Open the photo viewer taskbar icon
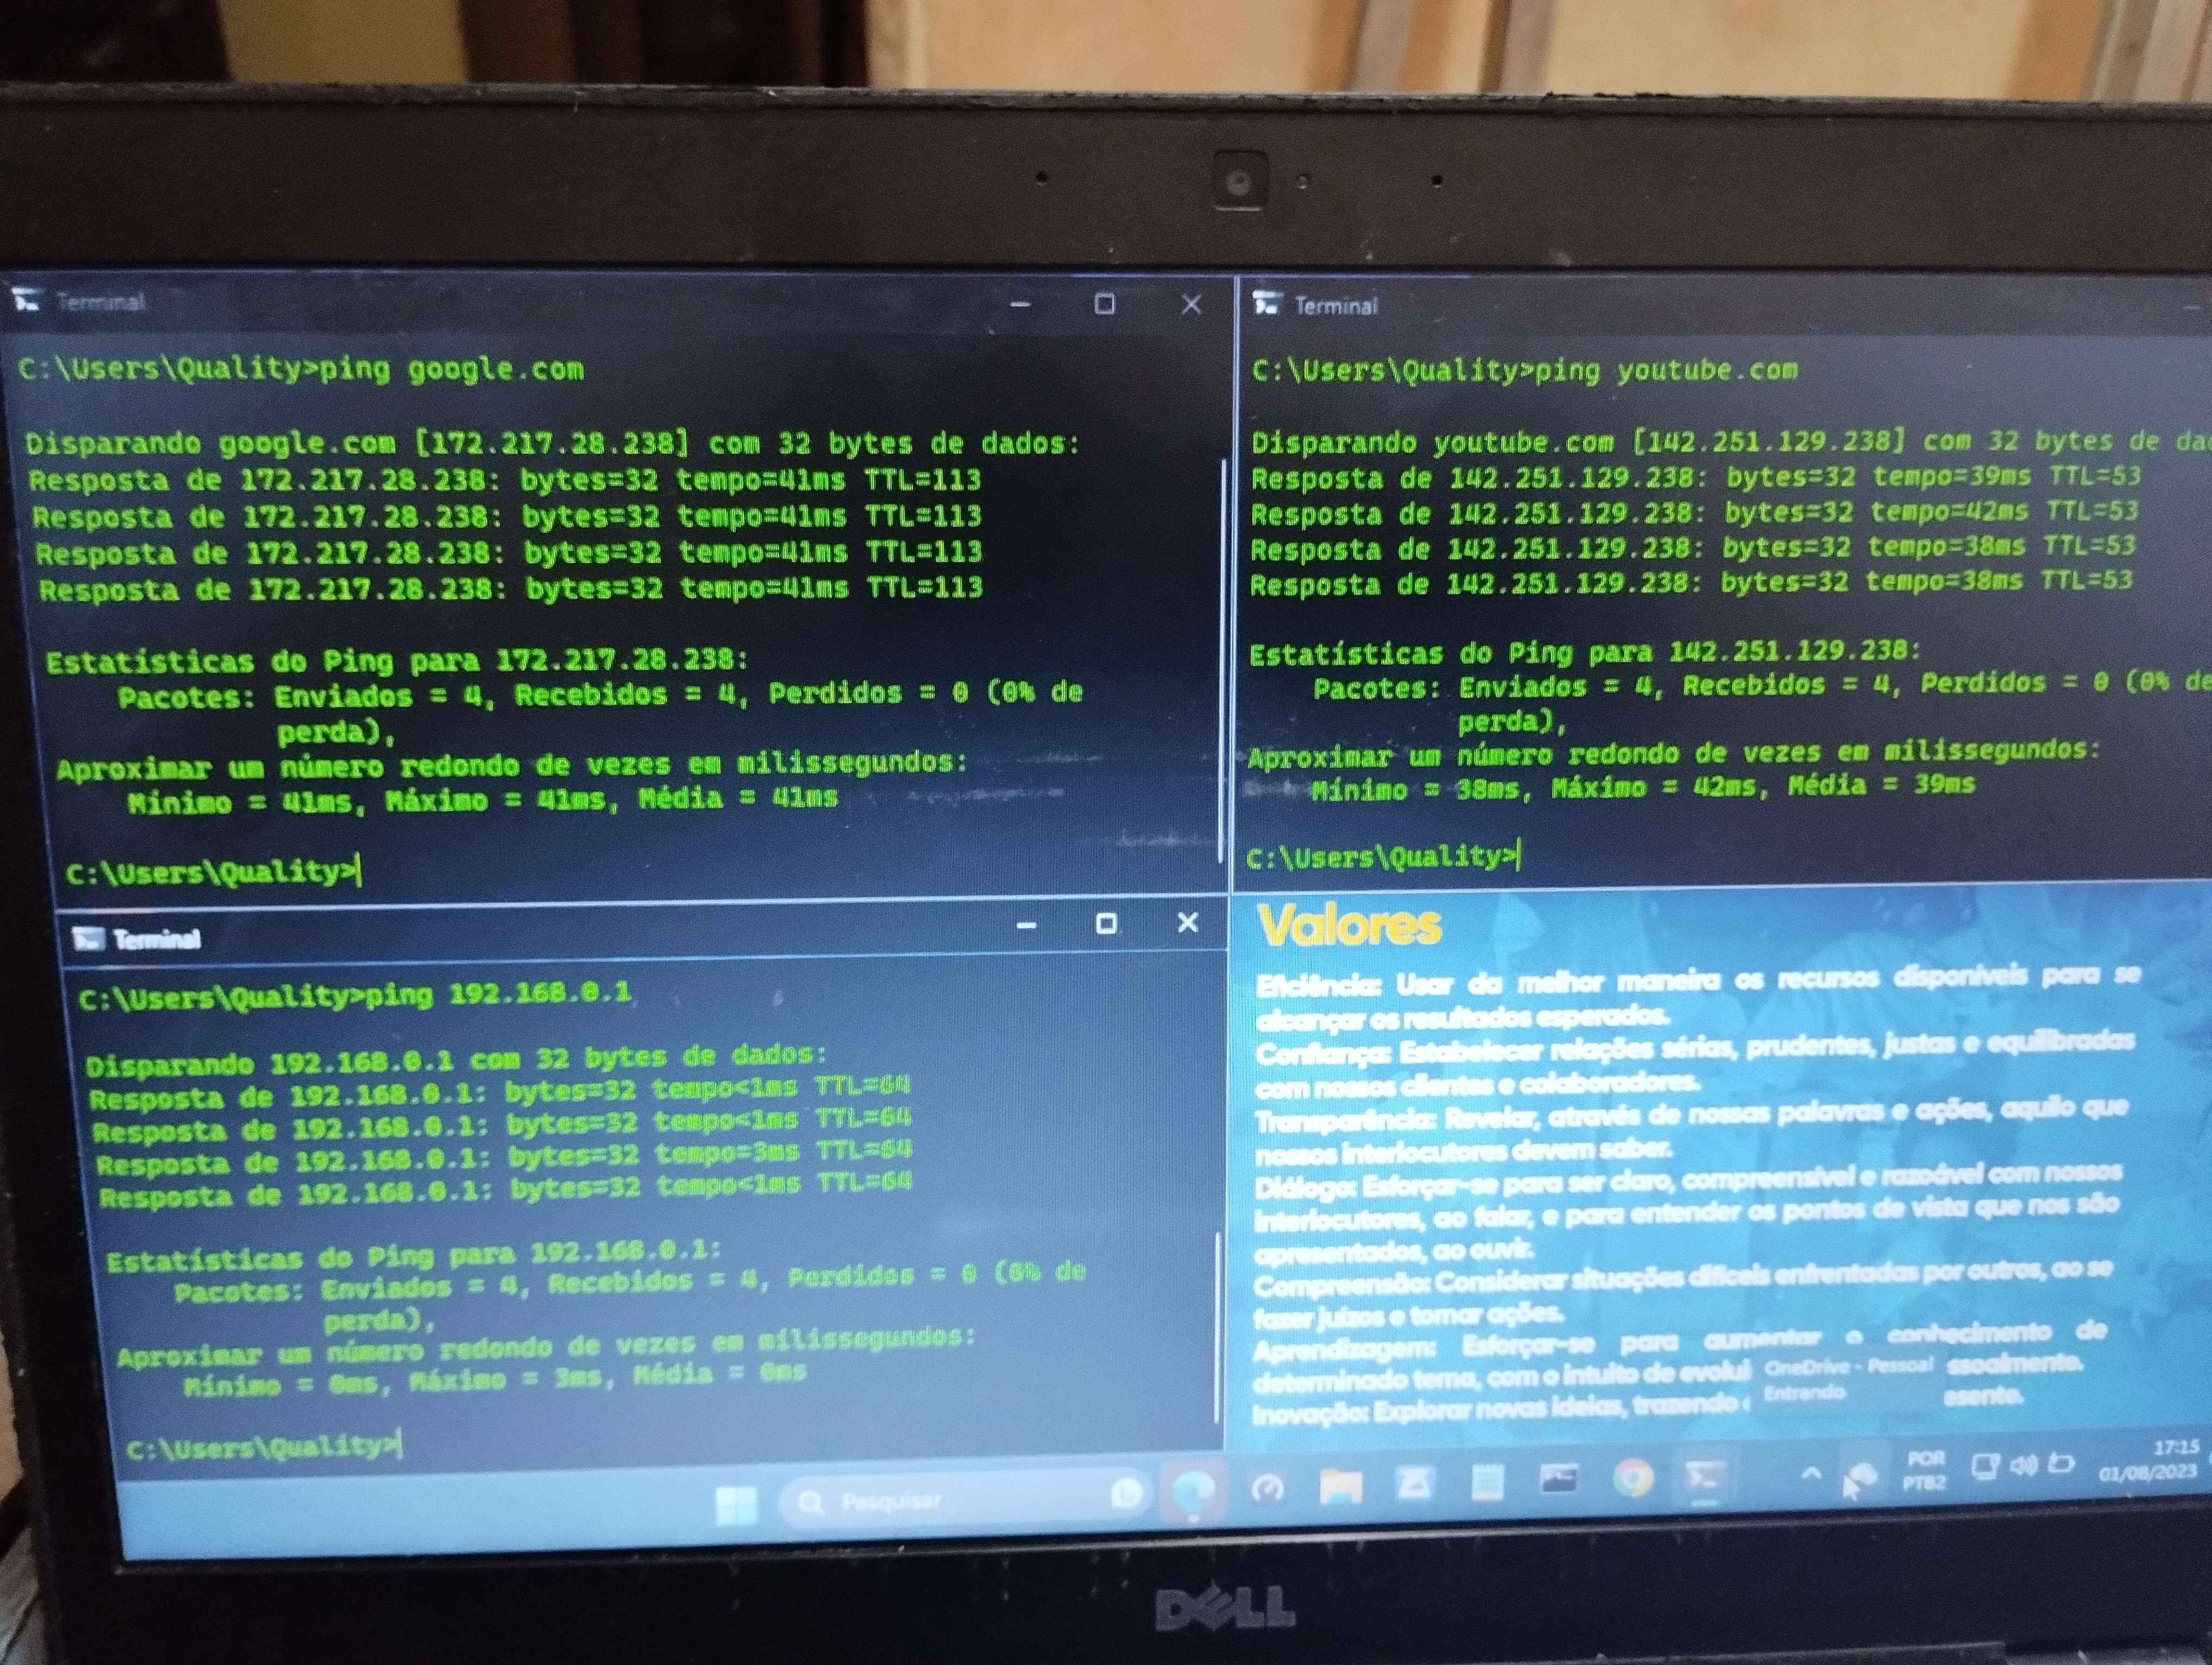The width and height of the screenshot is (2212, 1665). pos(1558,1479)
